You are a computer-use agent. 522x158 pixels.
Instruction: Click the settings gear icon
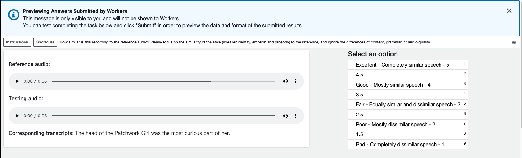coord(514,43)
